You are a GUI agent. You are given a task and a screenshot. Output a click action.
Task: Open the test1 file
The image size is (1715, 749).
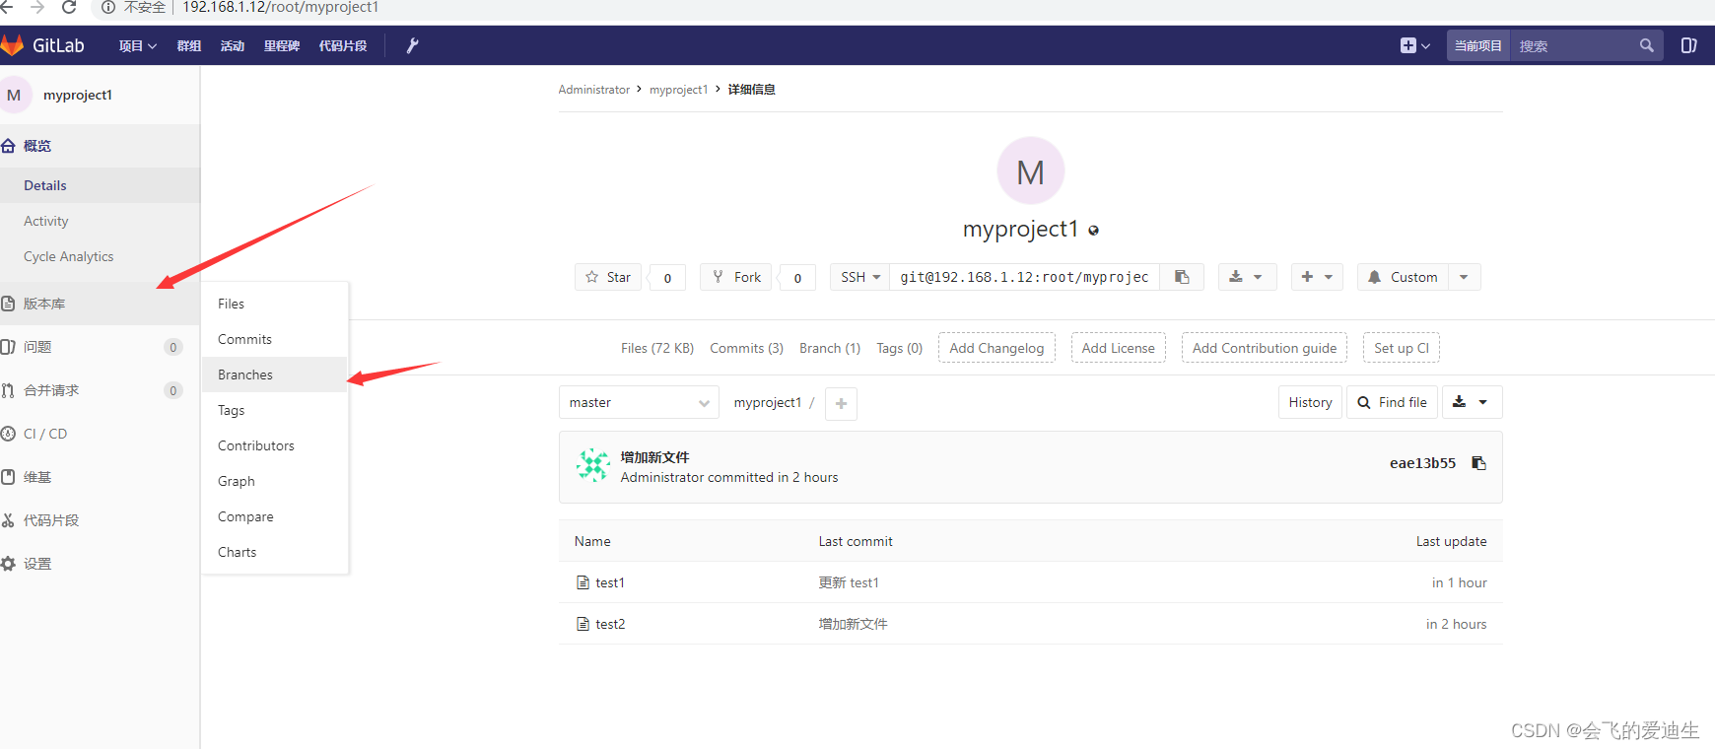coord(609,582)
